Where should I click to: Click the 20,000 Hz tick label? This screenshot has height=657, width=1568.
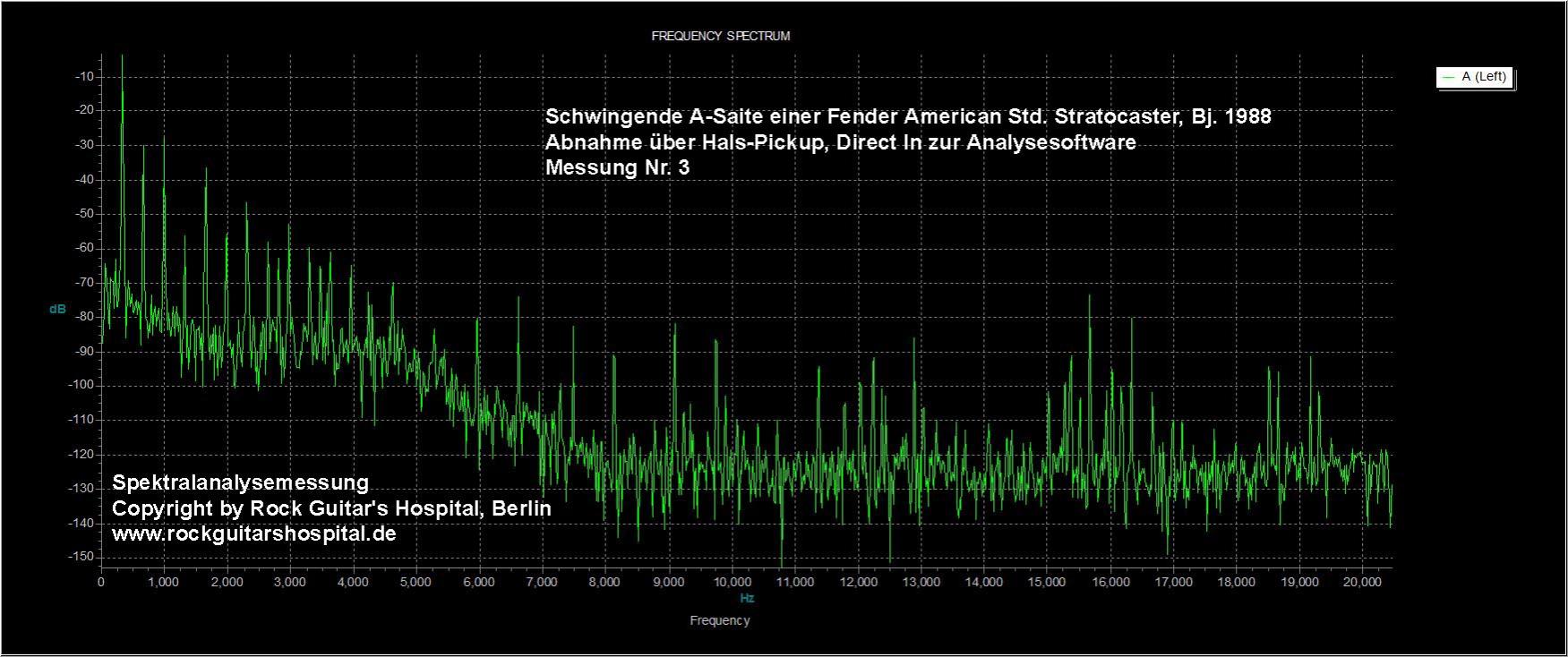(1362, 582)
